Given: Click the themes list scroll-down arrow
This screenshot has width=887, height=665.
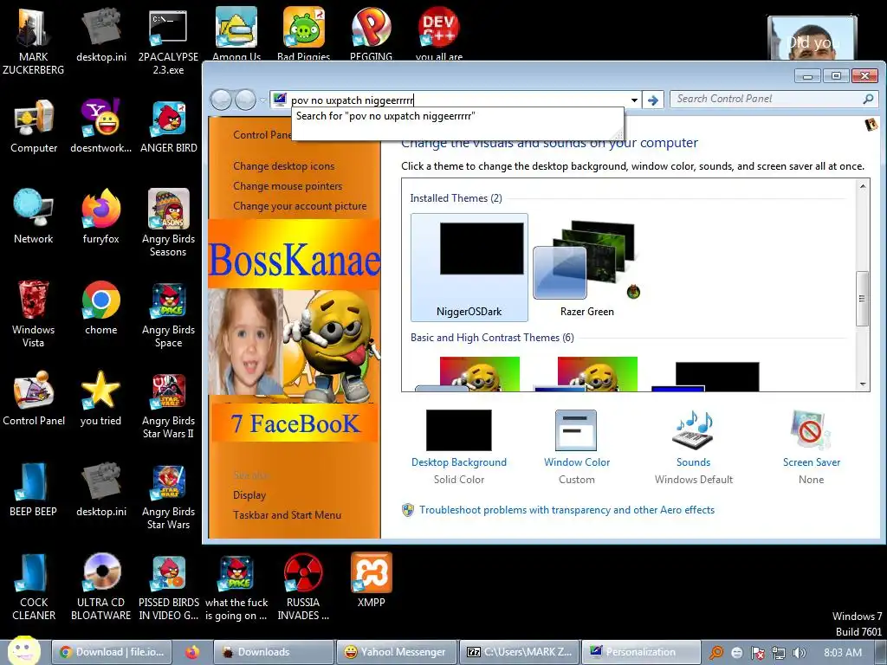Looking at the screenshot, I should tap(862, 384).
